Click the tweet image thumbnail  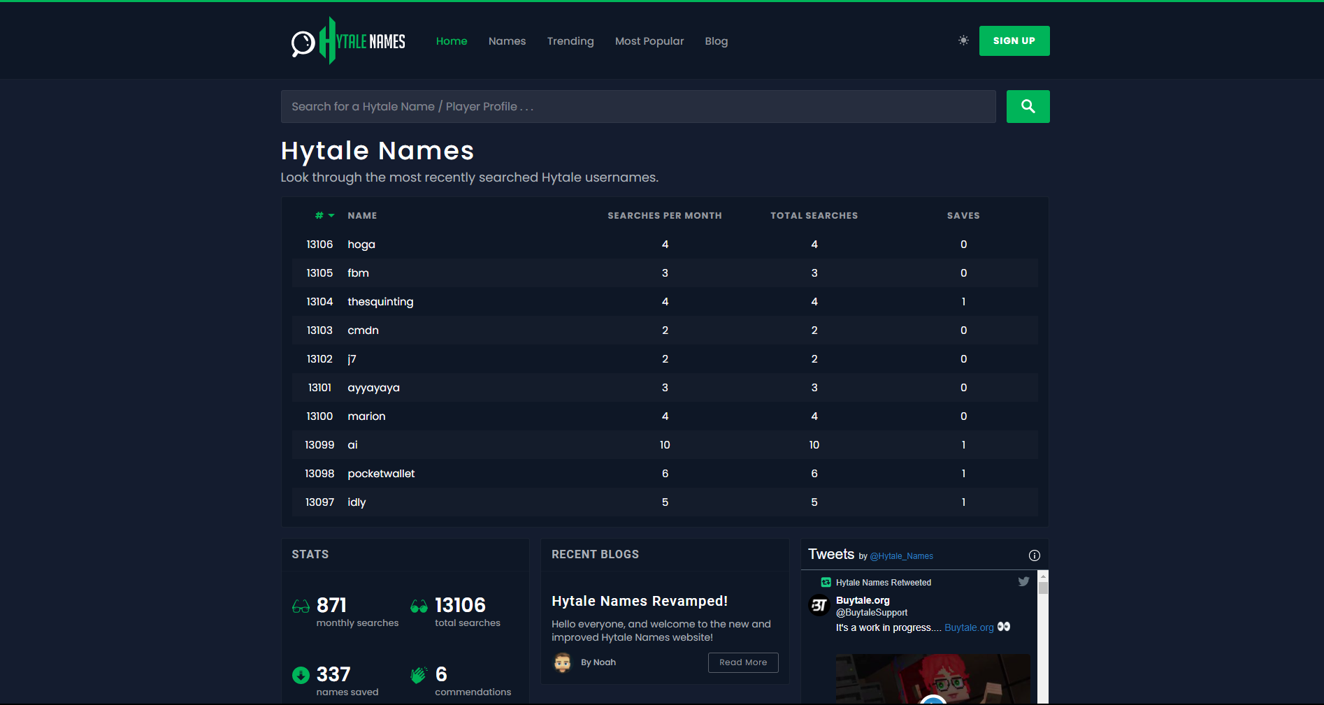pyautogui.click(x=933, y=678)
